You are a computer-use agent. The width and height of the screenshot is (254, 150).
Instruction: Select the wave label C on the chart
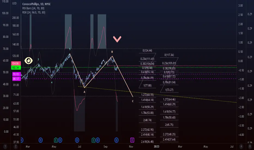pyautogui.click(x=133, y=101)
